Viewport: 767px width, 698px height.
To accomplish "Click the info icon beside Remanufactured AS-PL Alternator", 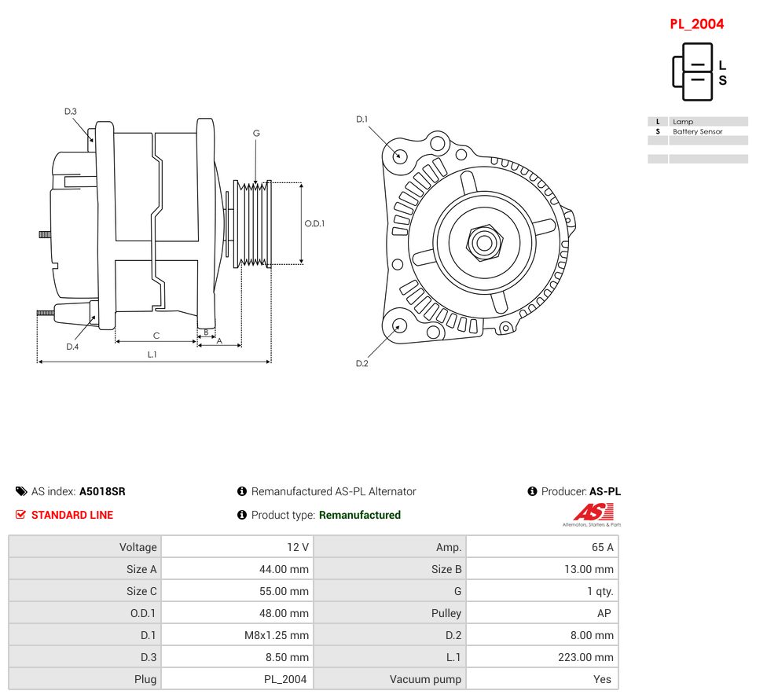I will 241,491.
